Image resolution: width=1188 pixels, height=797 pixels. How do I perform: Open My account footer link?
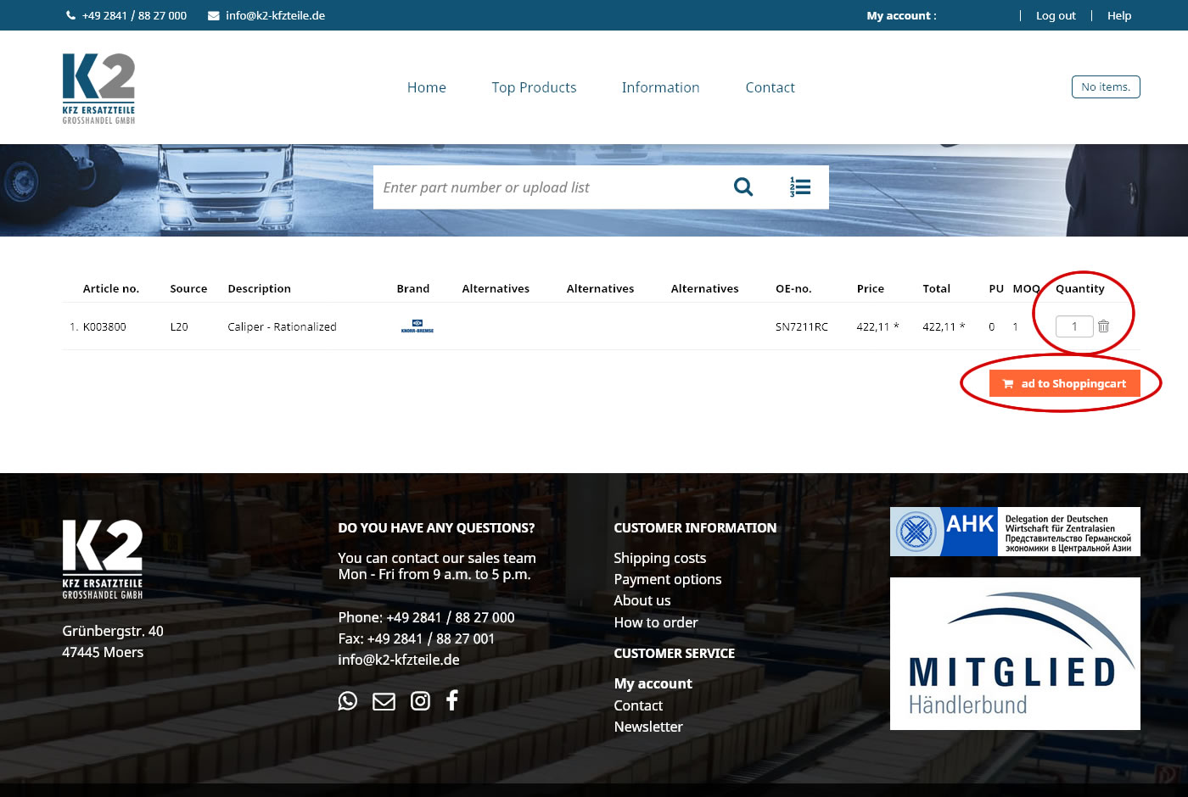[x=653, y=683]
